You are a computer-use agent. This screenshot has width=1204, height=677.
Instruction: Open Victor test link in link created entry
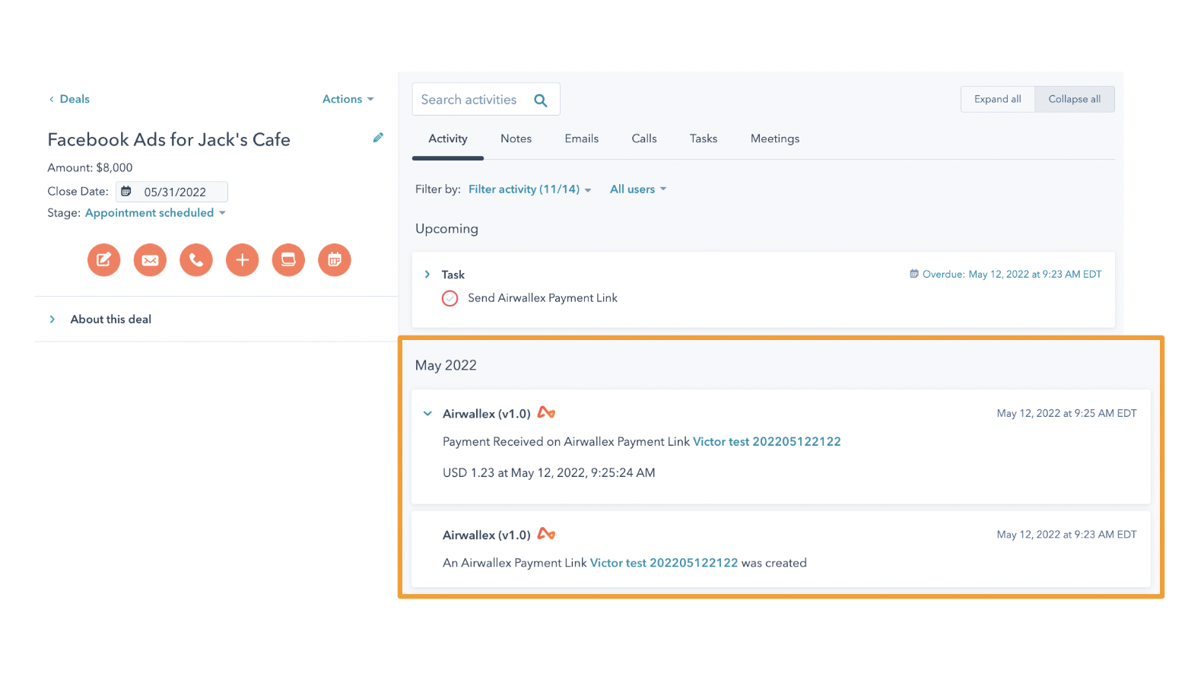click(664, 563)
